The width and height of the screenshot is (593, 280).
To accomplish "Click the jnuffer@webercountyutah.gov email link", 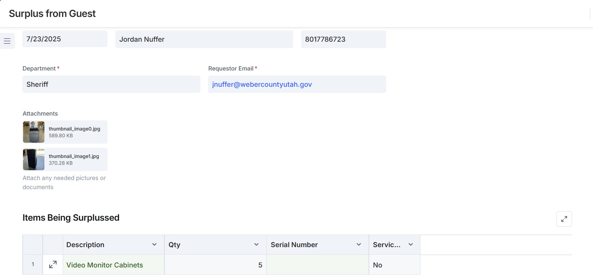I will 262,84.
